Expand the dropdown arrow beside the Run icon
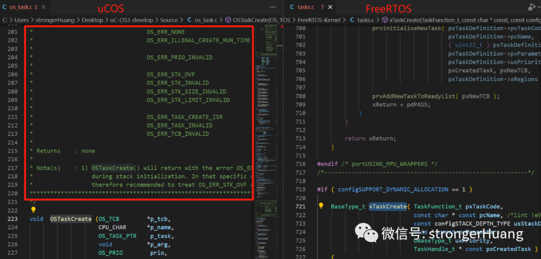The height and width of the screenshot is (259, 541). [538, 7]
